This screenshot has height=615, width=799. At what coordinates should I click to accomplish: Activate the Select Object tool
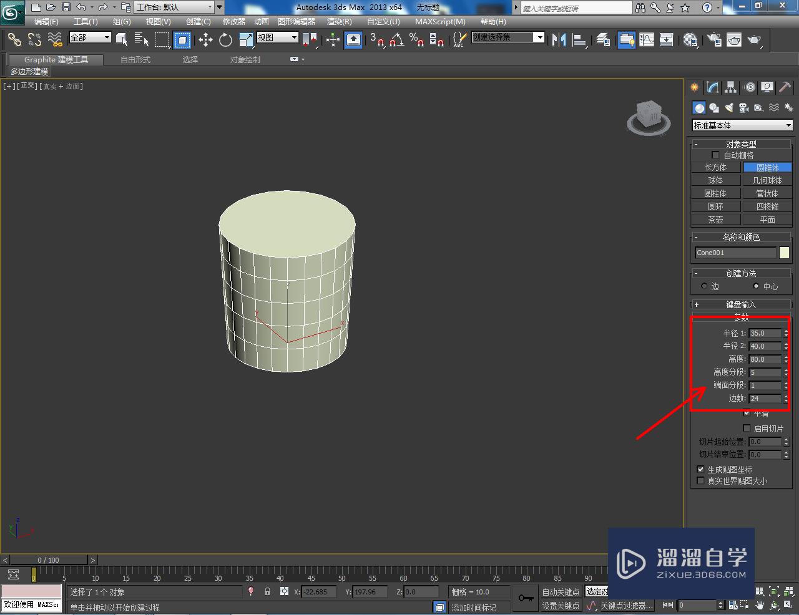click(122, 40)
